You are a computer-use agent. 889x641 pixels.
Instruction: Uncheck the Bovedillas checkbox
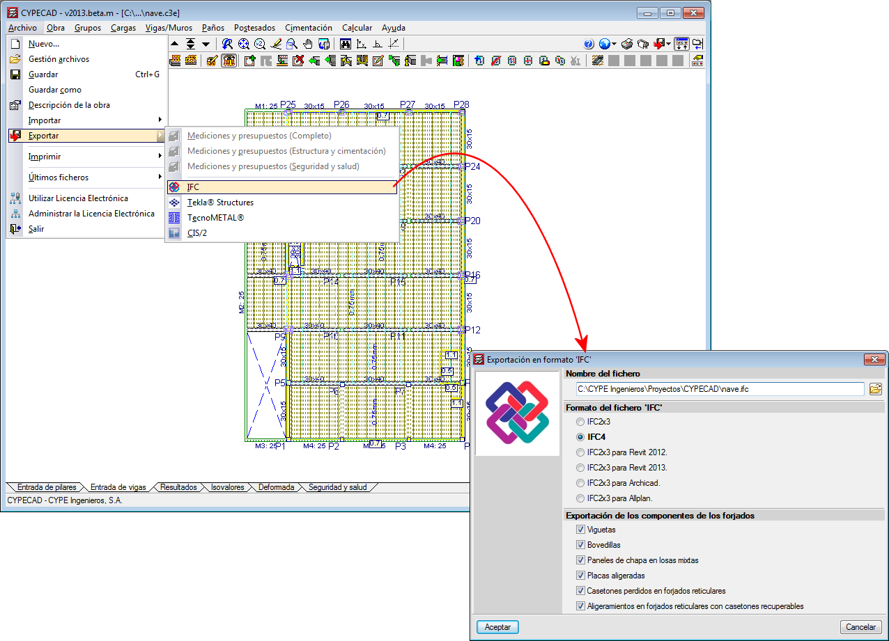[580, 545]
